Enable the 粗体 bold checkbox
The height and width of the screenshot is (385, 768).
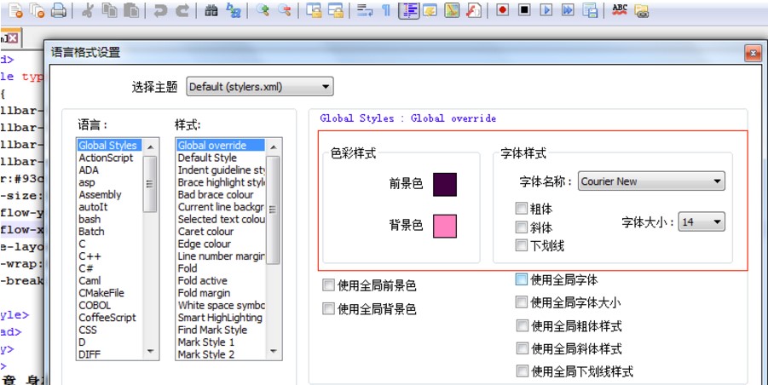[521, 209]
